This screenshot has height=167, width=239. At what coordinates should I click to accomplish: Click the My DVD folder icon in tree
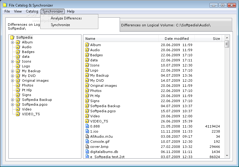point(18,76)
